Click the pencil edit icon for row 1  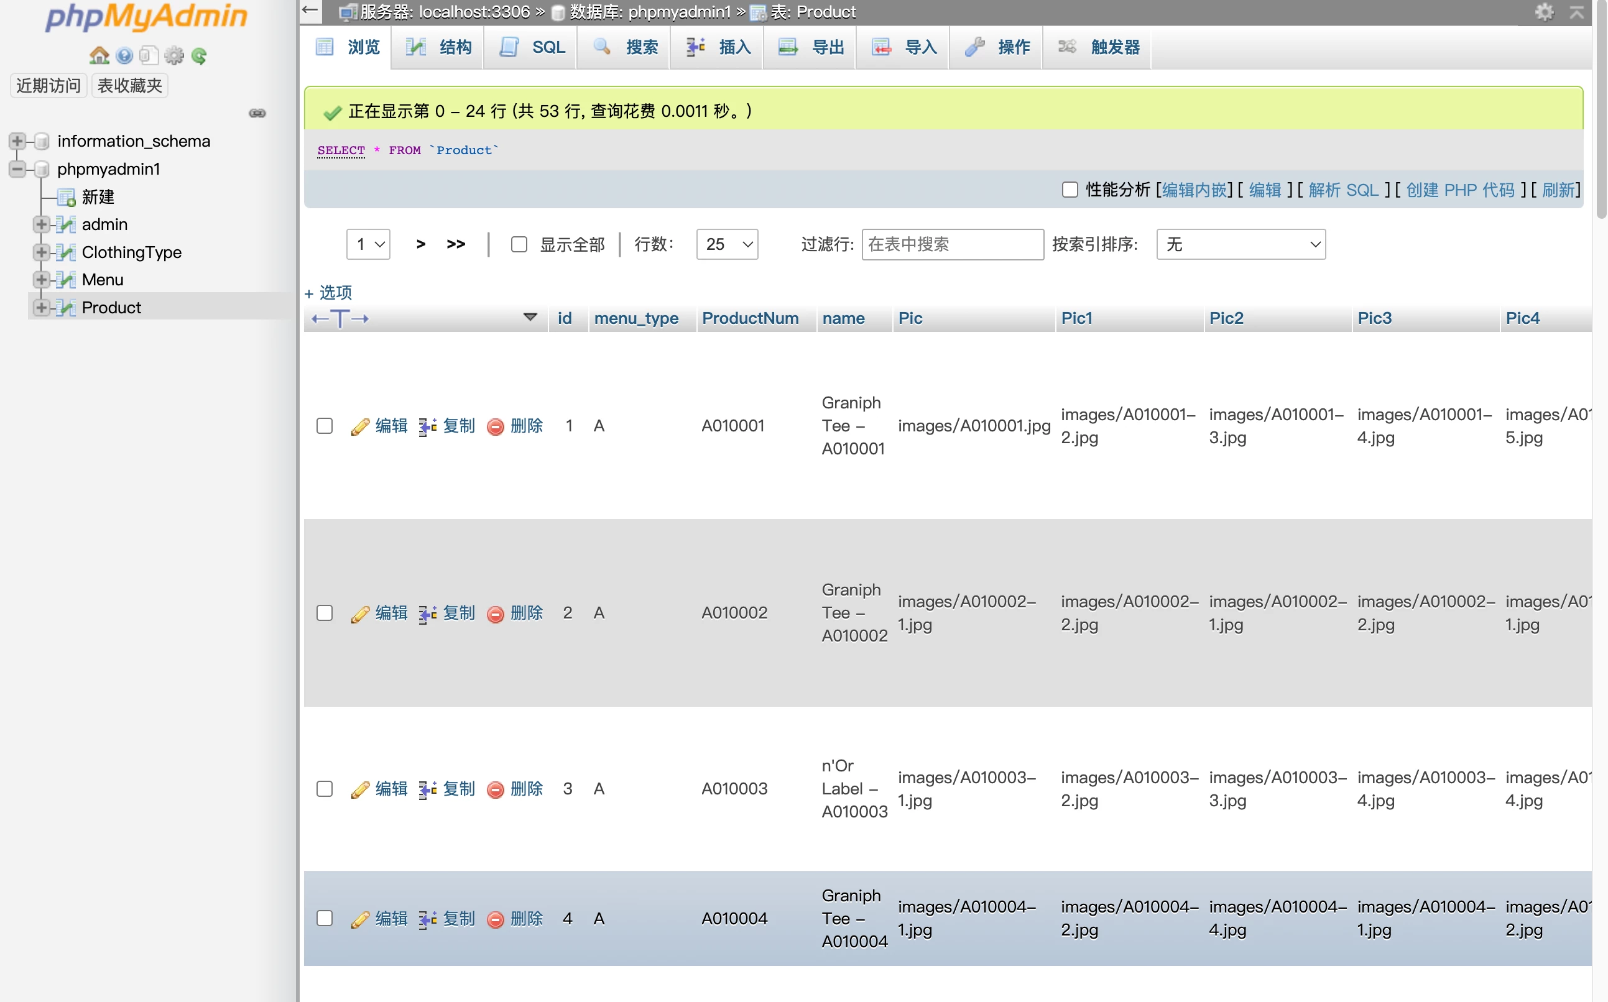pyautogui.click(x=360, y=426)
